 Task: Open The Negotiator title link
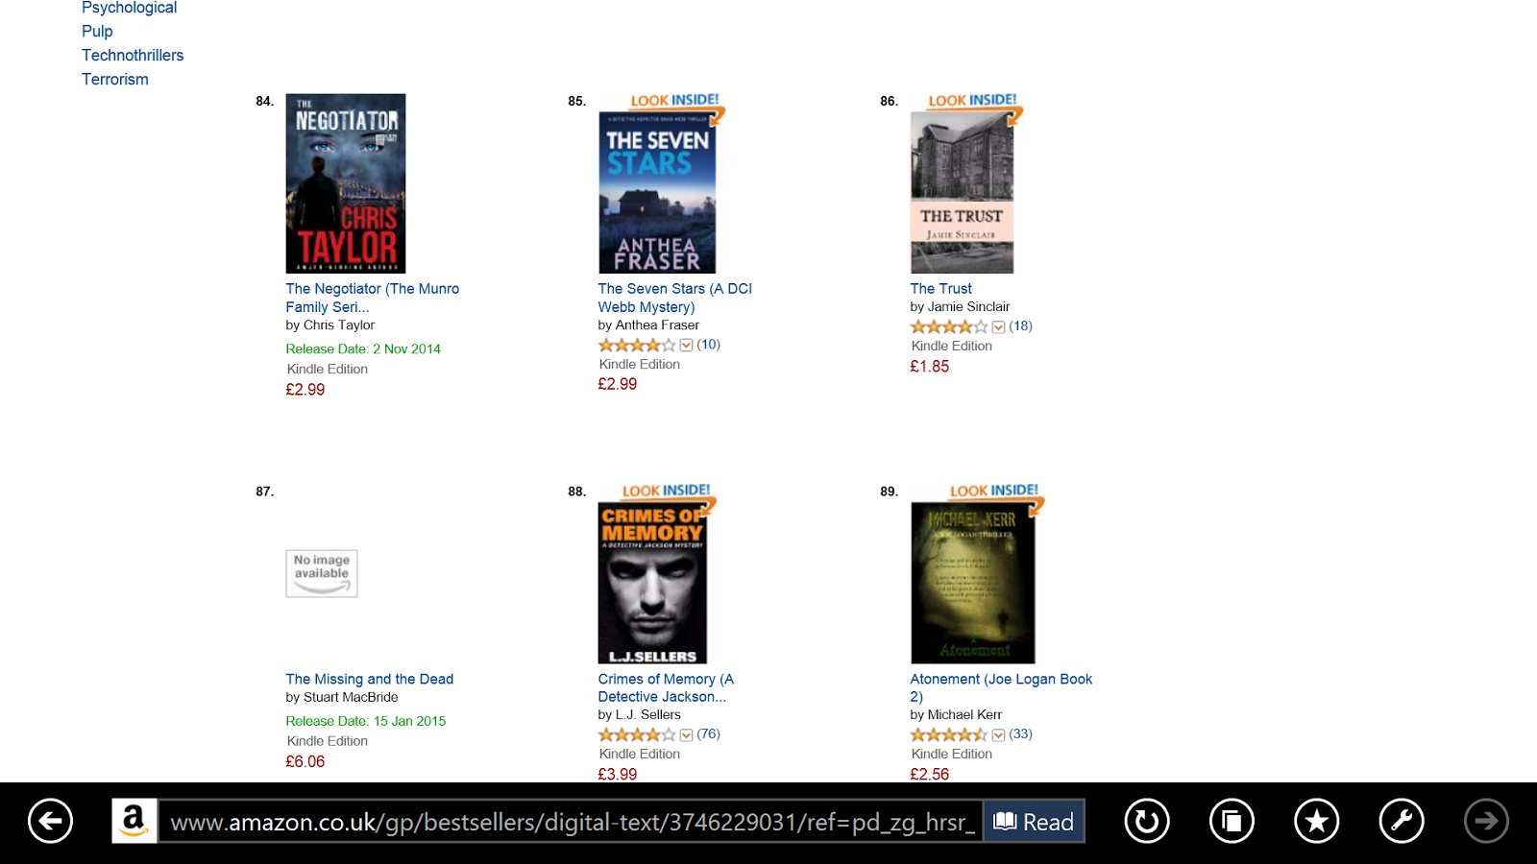(373, 298)
